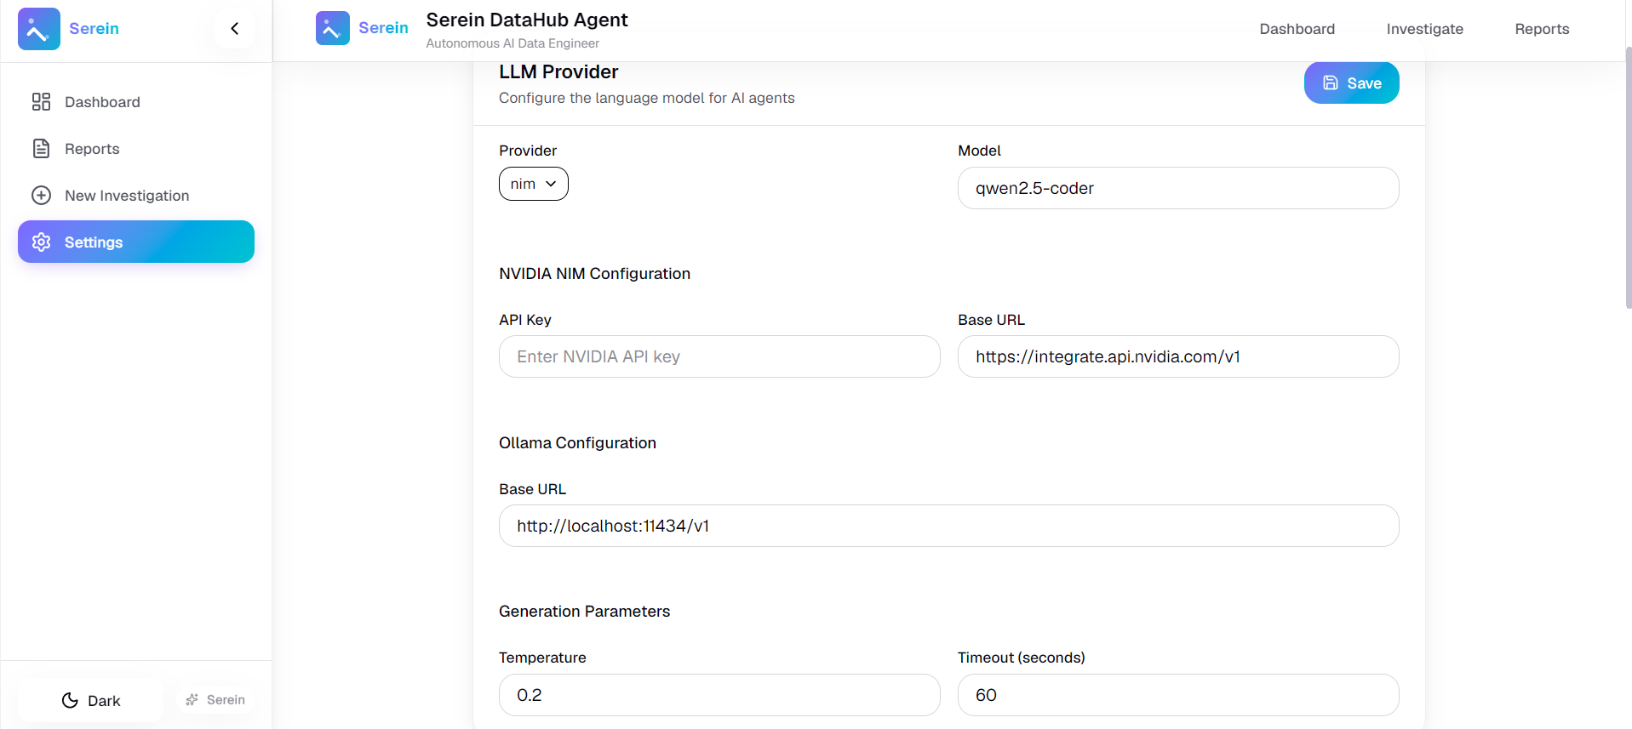Click the Serein brand name in the header
The height and width of the screenshot is (729, 1632).
click(383, 28)
